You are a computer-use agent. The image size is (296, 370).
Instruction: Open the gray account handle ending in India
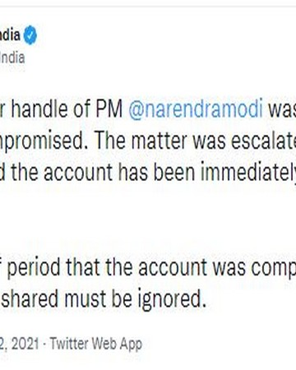(12, 58)
